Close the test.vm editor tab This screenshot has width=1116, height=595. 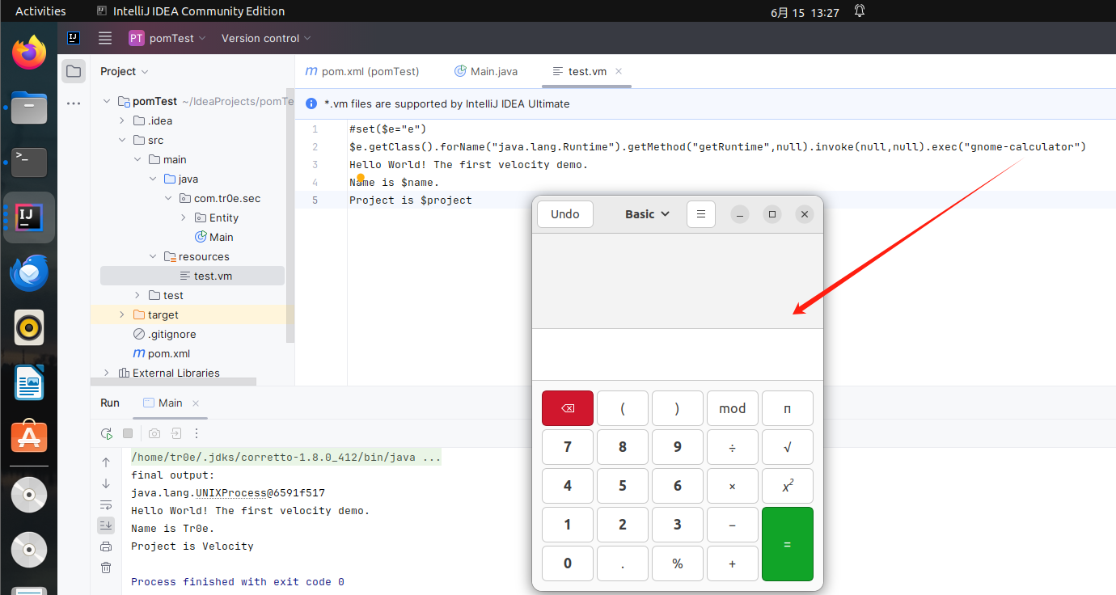point(619,71)
